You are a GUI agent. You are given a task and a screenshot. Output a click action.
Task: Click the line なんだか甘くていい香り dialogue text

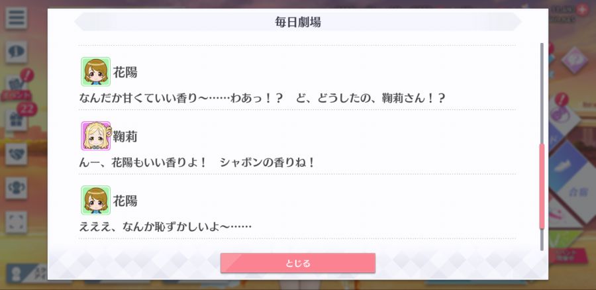pos(262,99)
